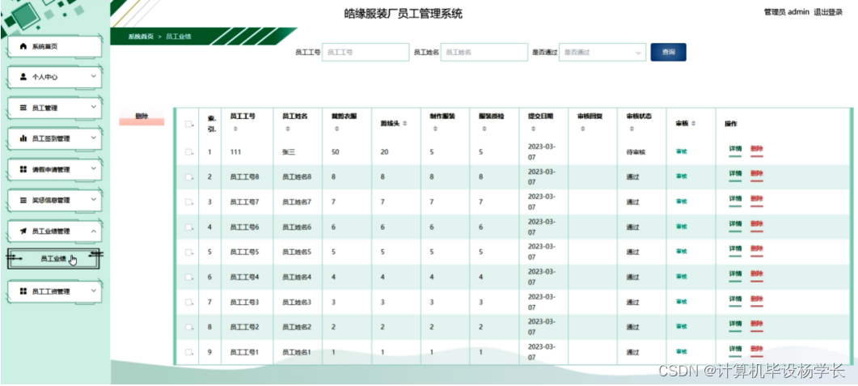Click the person icon beside 个人中心

(x=23, y=77)
